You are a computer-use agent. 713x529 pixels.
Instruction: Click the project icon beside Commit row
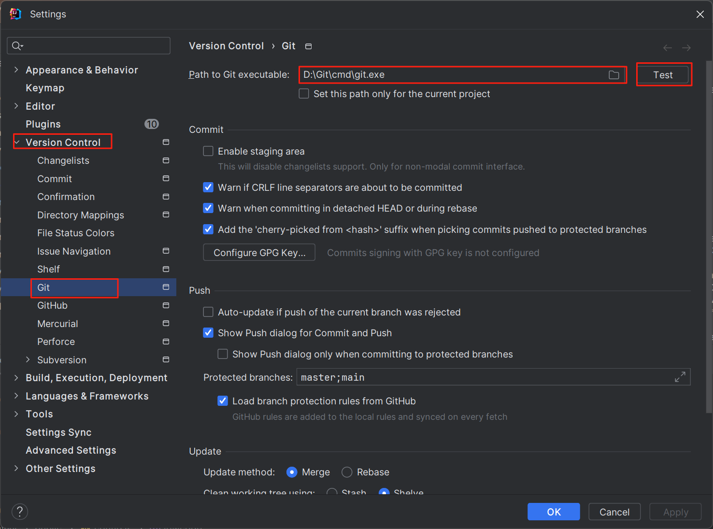pyautogui.click(x=166, y=178)
